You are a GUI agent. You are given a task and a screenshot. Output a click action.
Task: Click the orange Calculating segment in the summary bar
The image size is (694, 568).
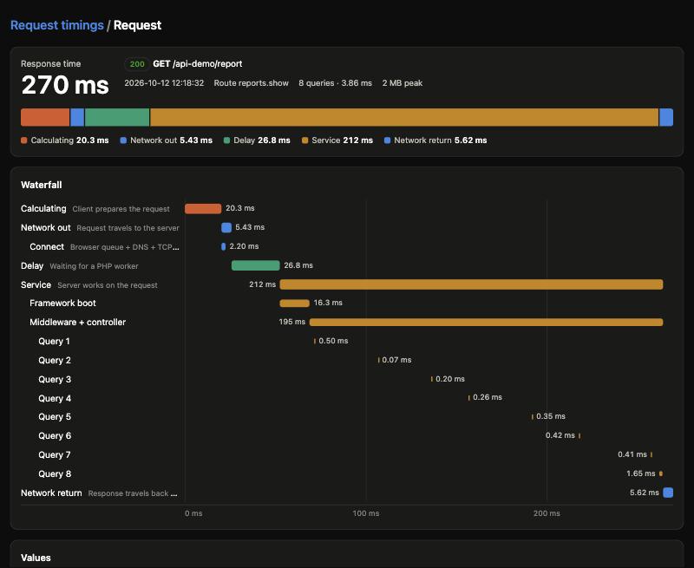coord(45,117)
